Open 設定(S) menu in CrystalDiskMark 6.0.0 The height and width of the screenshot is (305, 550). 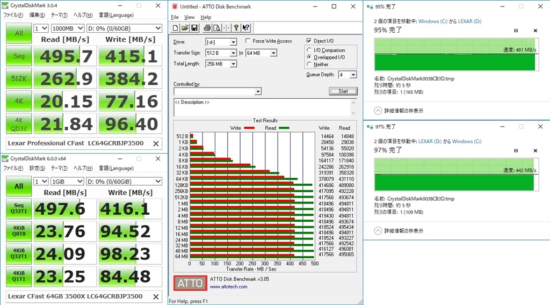(37, 168)
